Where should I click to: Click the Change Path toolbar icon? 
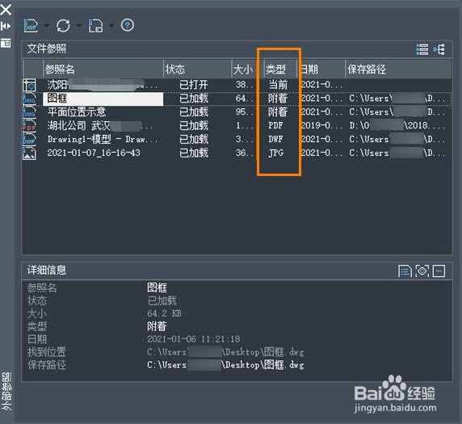(x=96, y=26)
